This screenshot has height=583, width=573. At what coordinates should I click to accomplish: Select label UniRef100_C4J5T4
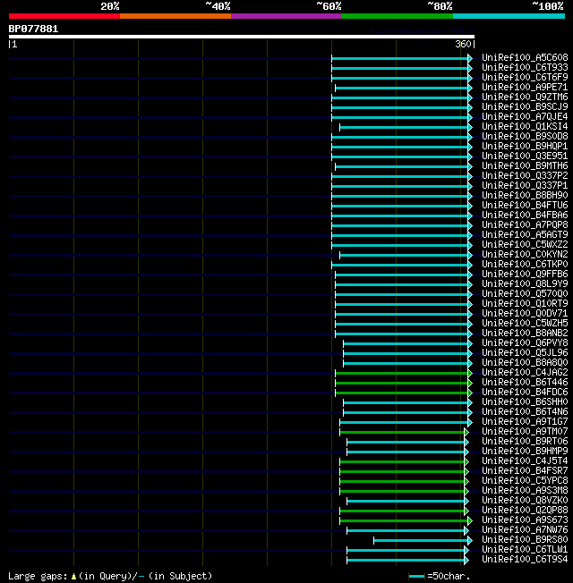click(x=525, y=461)
